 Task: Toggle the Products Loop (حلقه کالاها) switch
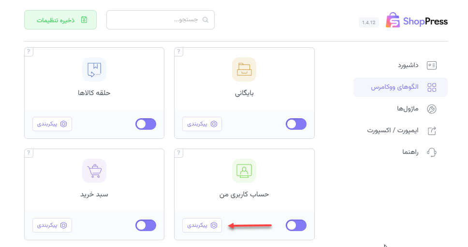click(146, 124)
